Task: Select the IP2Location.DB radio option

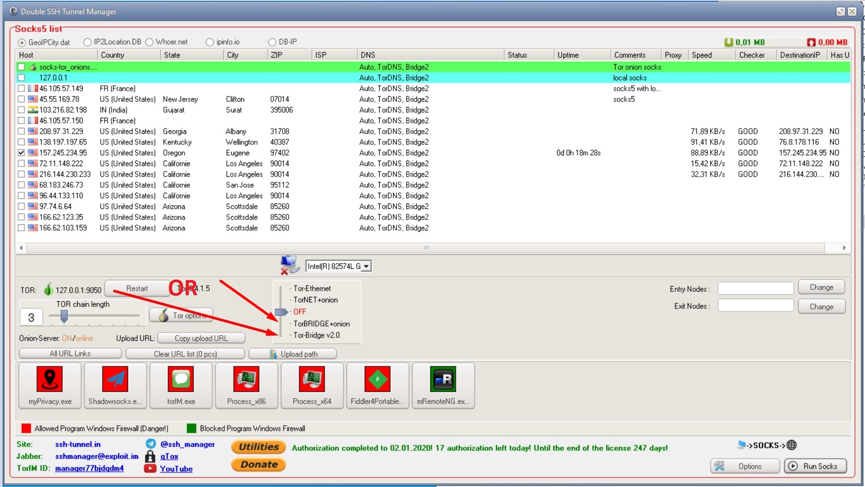Action: coord(87,42)
